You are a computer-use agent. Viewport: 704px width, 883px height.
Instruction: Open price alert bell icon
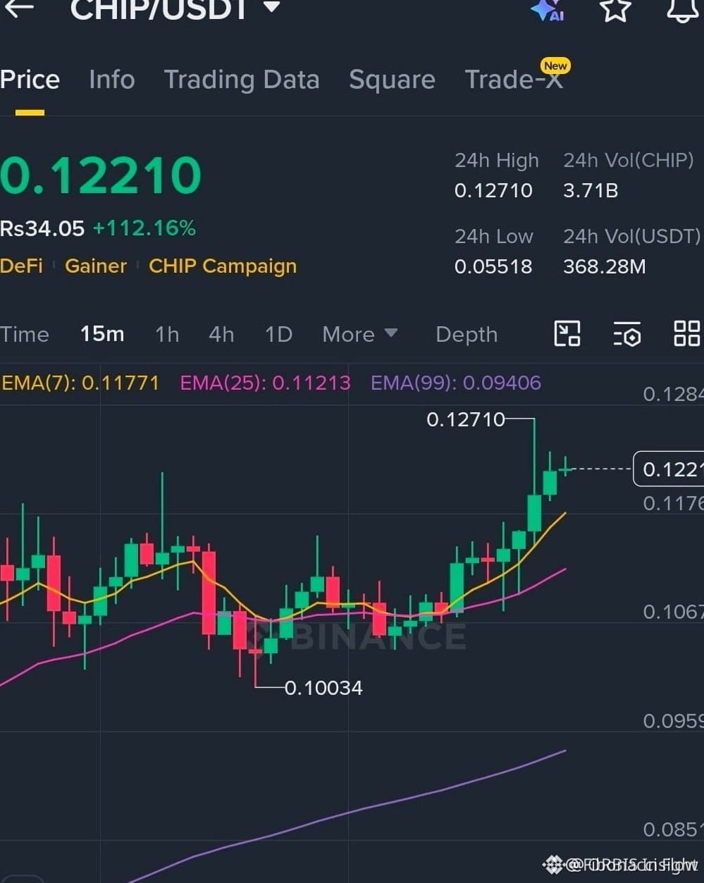[682, 10]
